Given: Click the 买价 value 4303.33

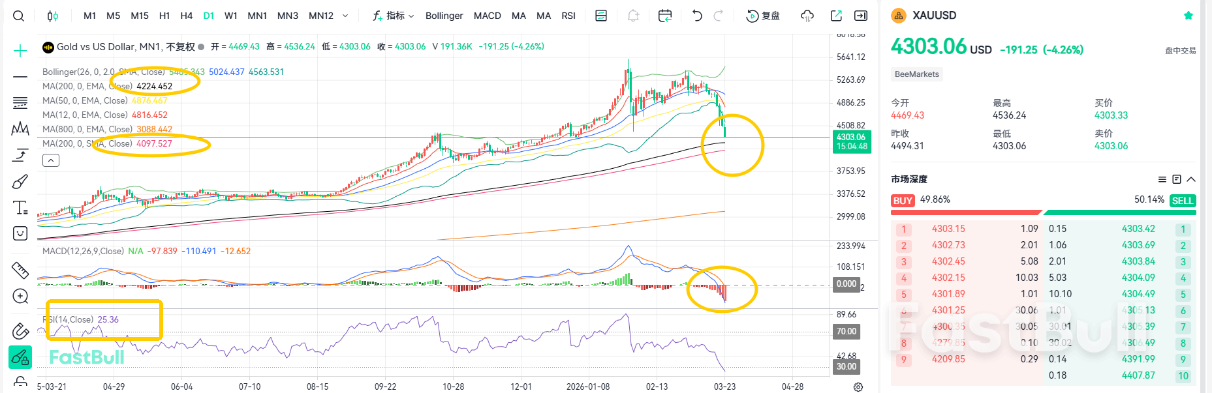Looking at the screenshot, I should (1111, 115).
